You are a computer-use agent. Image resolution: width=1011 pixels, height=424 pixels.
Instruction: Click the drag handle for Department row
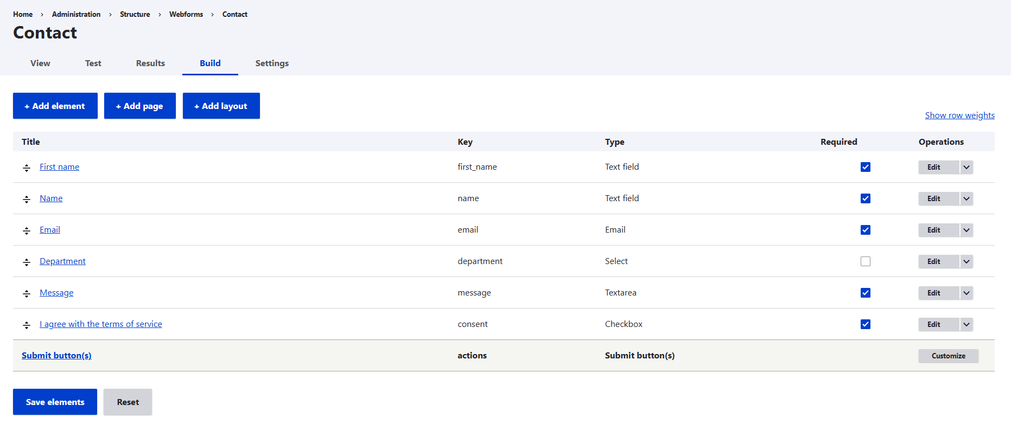point(27,262)
